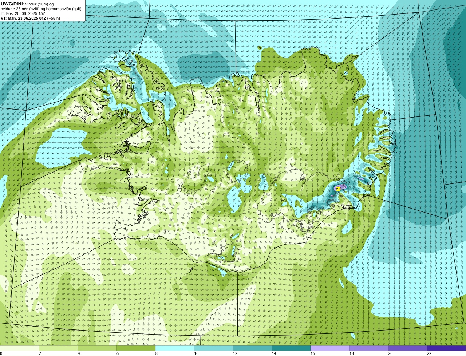This screenshot has width=466, height=356.
Task: Click the legend label '16'
Action: (x=313, y=353)
